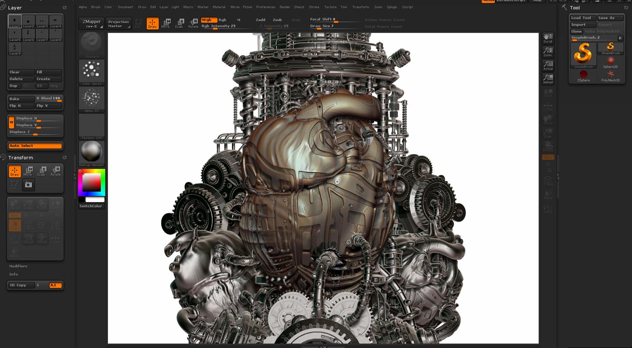Image resolution: width=632 pixels, height=348 pixels.
Task: Toggle the W wrap mode button
Action: (x=12, y=122)
